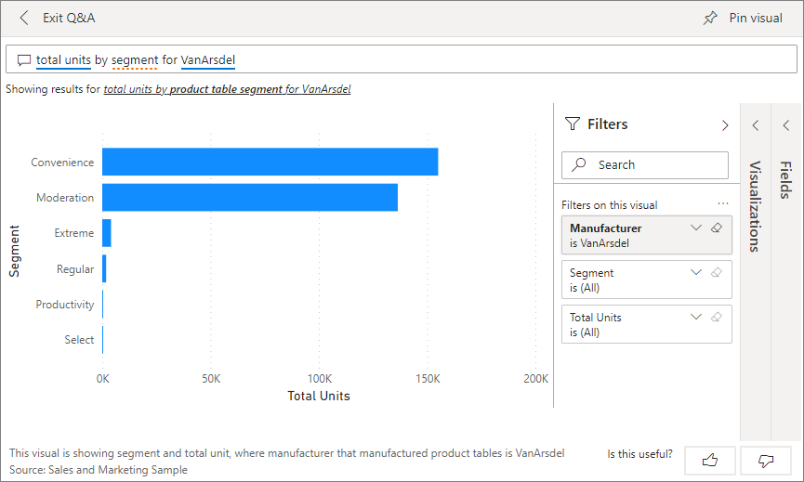This screenshot has width=804, height=482.
Task: Click the Filters search box
Action: [x=645, y=165]
